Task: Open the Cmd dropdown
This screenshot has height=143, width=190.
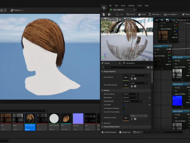Action: pos(137,132)
